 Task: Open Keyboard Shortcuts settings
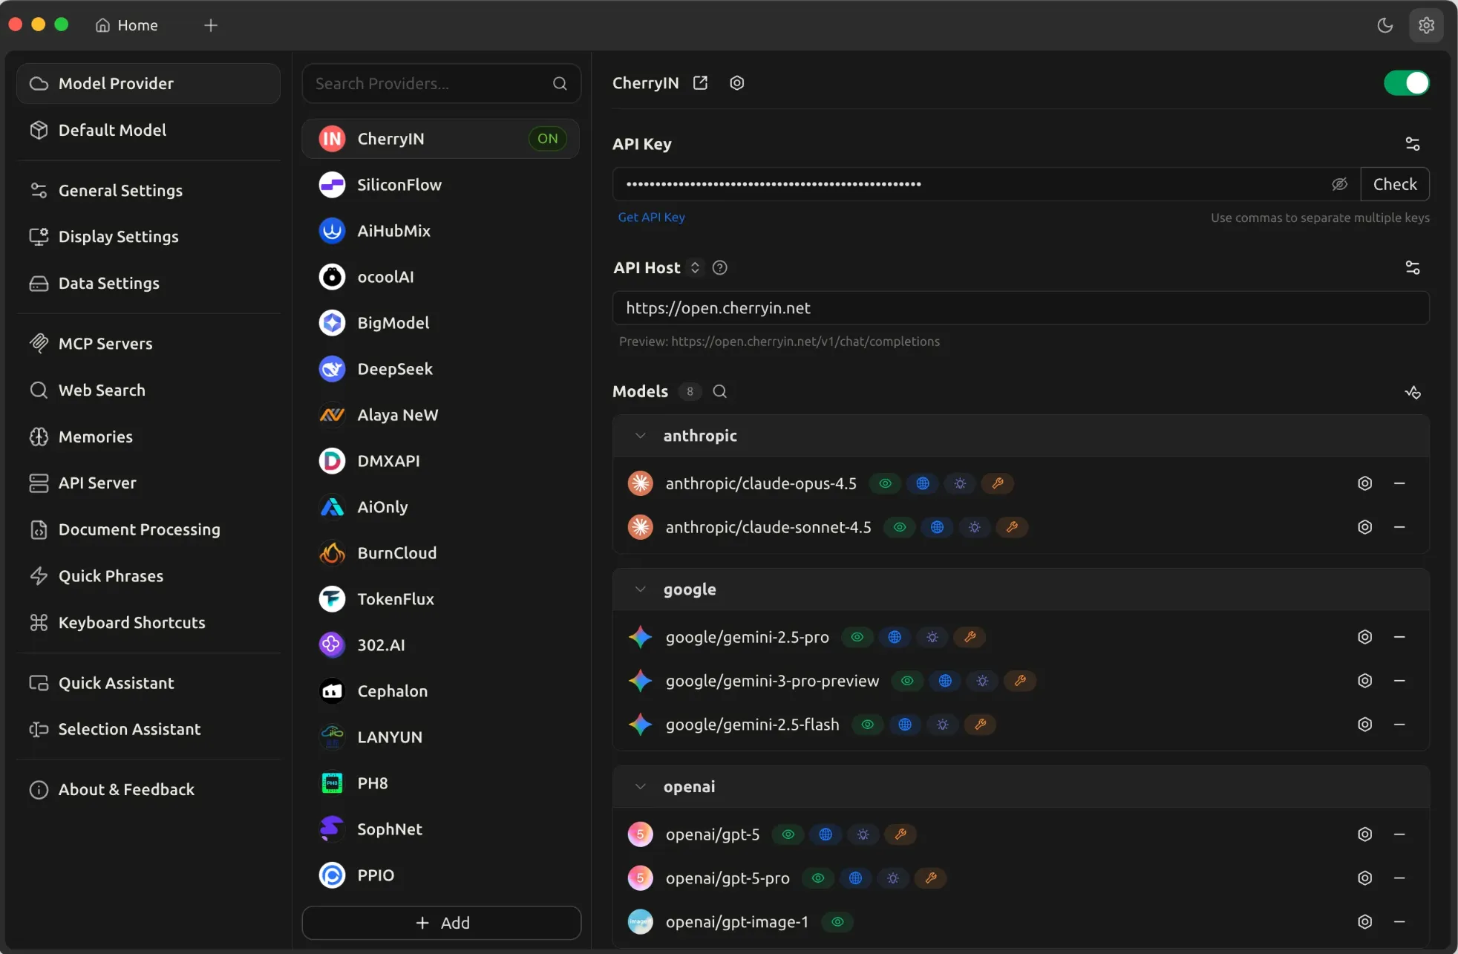(148, 623)
